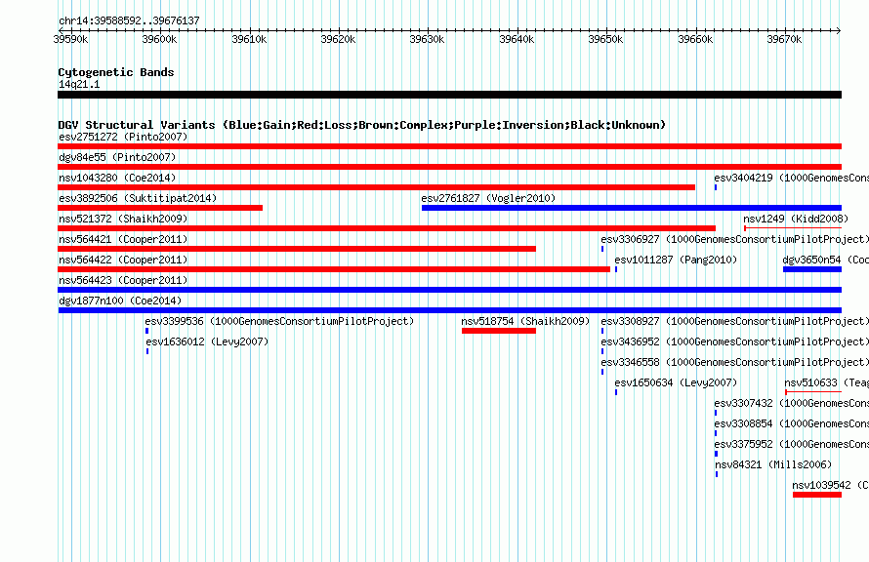Viewport: 869px width, 562px height.
Task: Open esv3404219 variant label
Action: coord(791,178)
